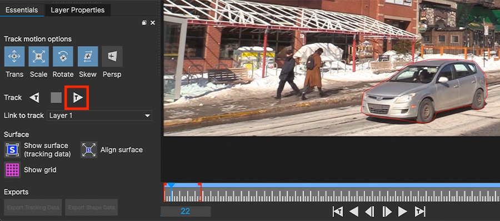Click the Export Shape Data button
Image resolution: width=500 pixels, height=221 pixels.
[91, 207]
